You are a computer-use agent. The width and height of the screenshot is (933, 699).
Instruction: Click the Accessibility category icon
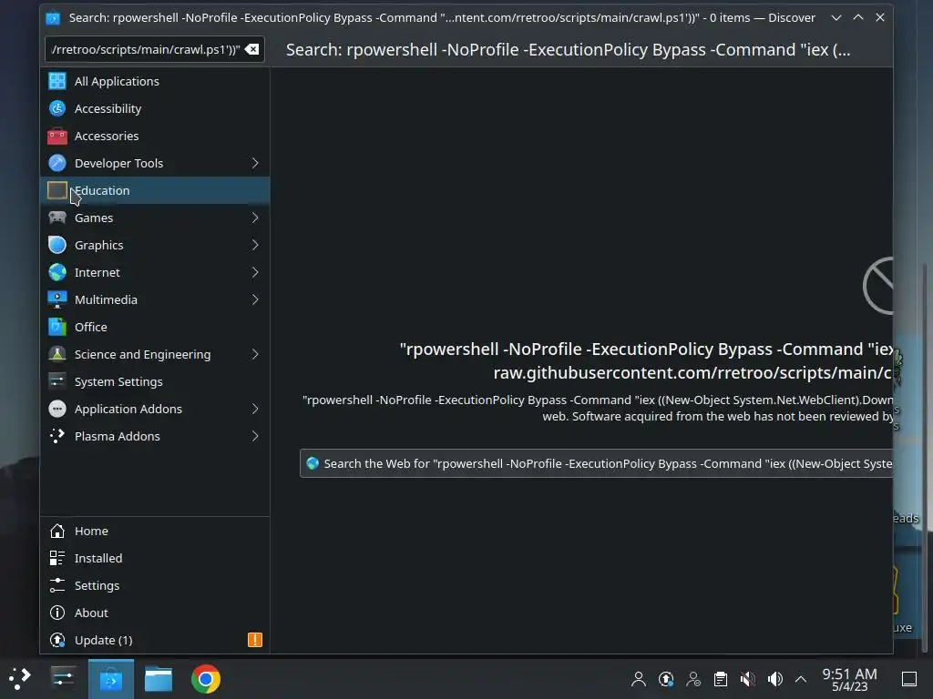point(57,108)
